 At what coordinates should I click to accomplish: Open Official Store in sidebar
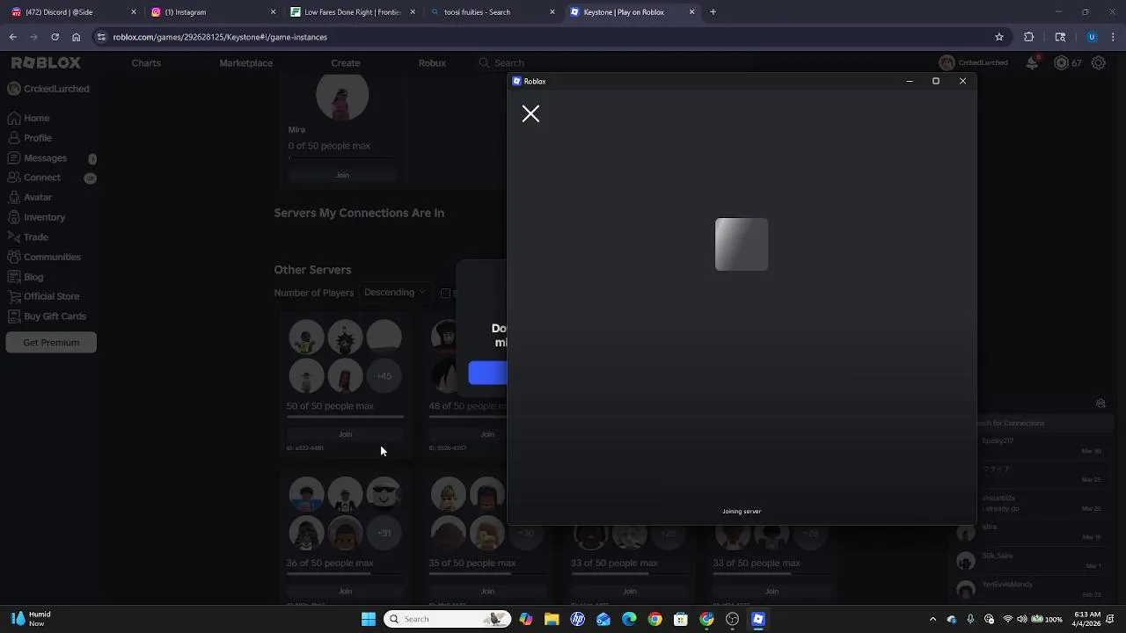(51, 296)
